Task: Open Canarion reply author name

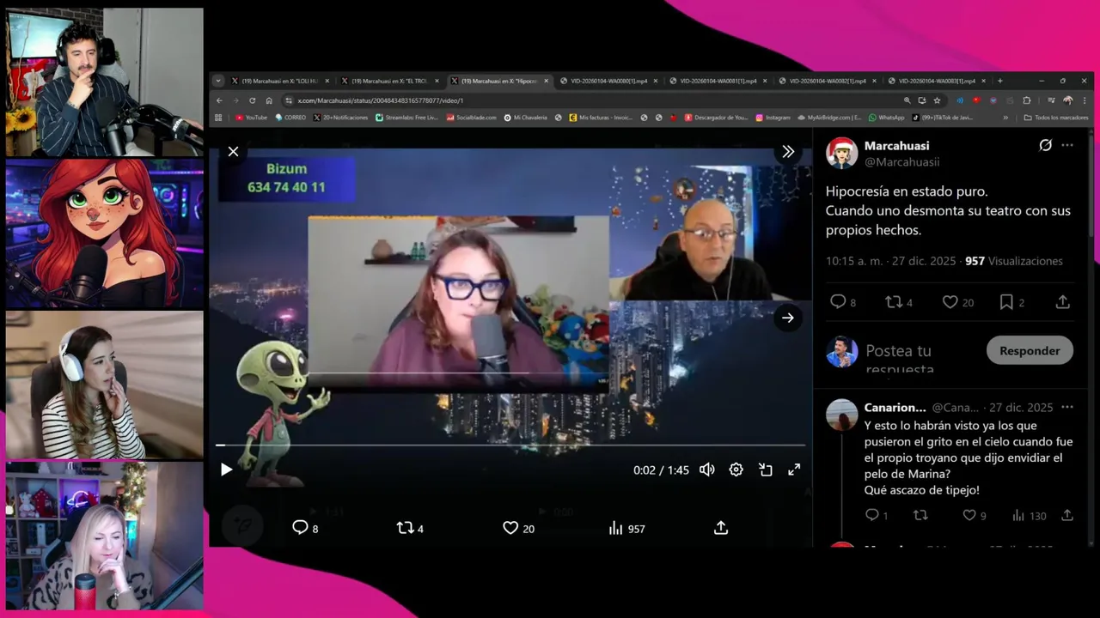Action: [x=895, y=408]
